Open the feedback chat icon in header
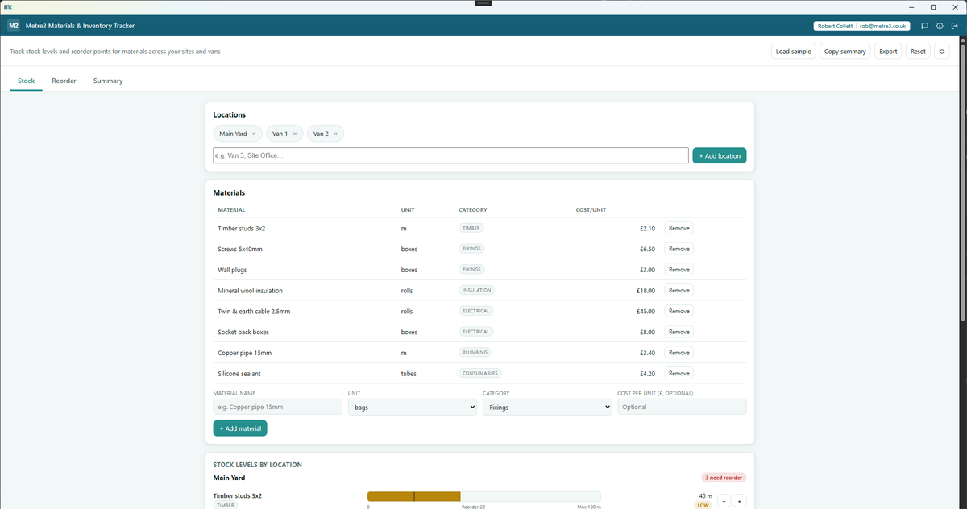The image size is (967, 509). [x=925, y=26]
